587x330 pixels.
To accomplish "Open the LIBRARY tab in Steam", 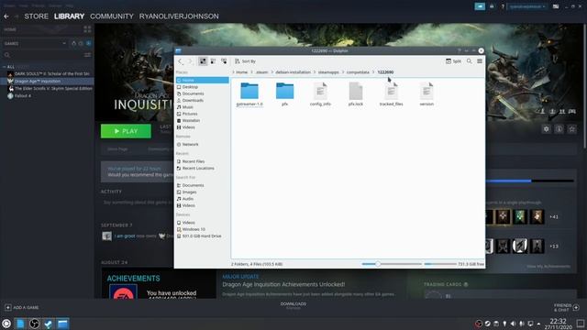I will pos(69,16).
